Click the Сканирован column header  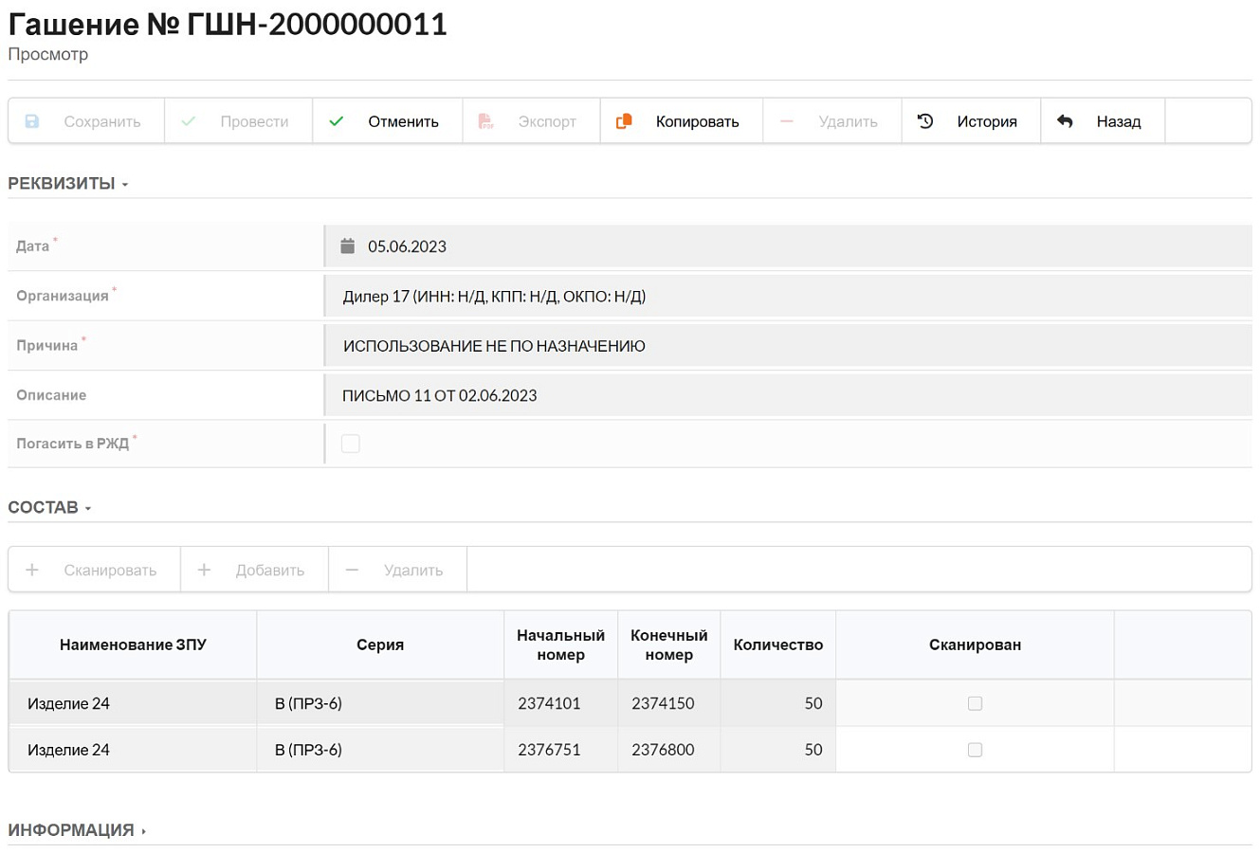[975, 644]
